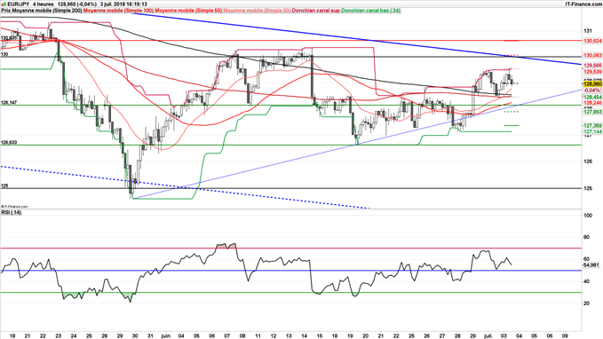Click the yellow current price tag 128,960
Screen dimensions: 603x339
592,83
